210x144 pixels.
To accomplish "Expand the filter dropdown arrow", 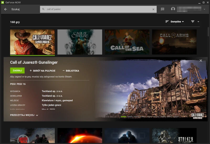I will [198, 22].
